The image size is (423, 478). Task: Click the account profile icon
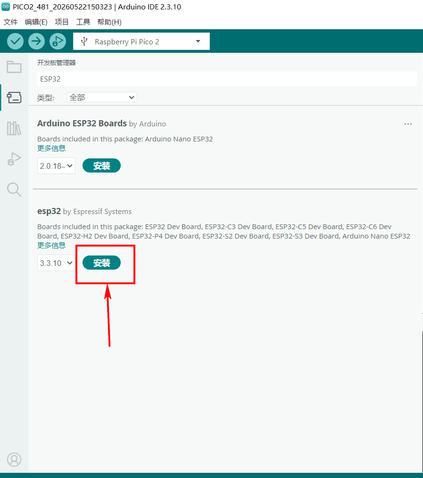click(x=14, y=460)
